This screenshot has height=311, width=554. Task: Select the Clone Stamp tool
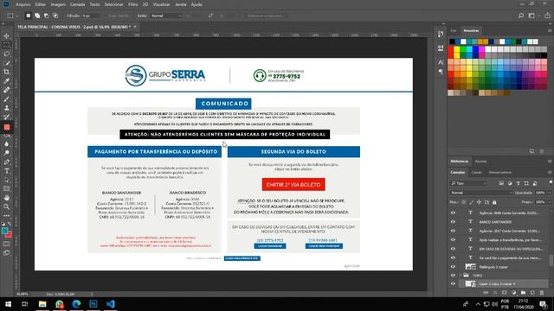click(x=6, y=108)
